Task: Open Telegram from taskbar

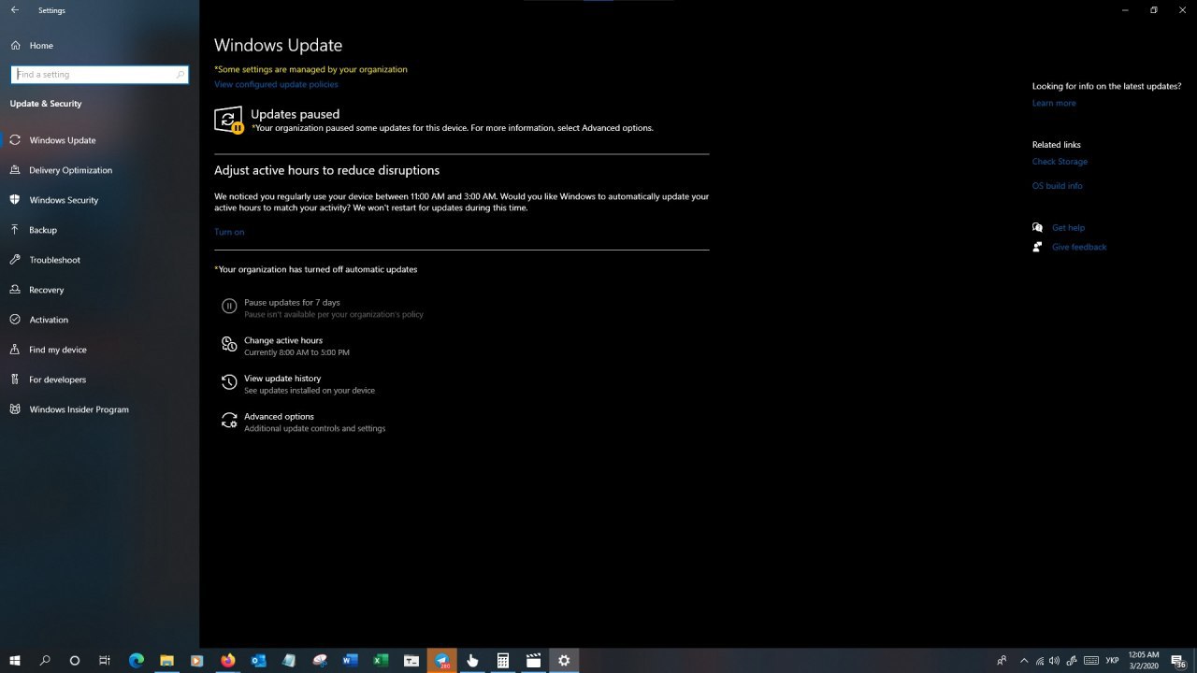Action: tap(441, 660)
